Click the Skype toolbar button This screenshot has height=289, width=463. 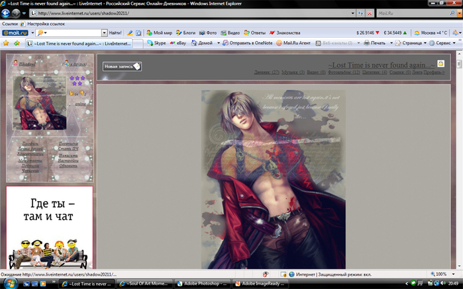(x=156, y=43)
